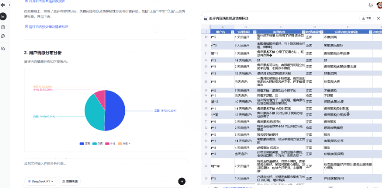382x189 pixels.
Task: Toggle 类别 4 legend orange swatch
Action: [x=120, y=144]
